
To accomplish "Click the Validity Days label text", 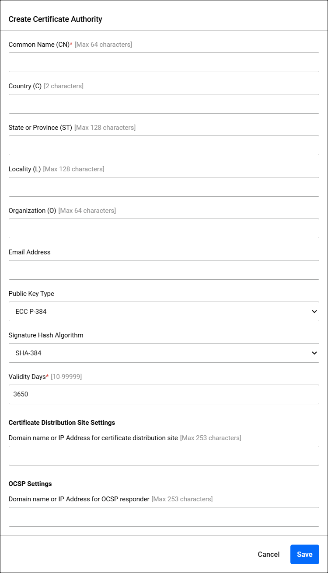I will click(x=27, y=377).
